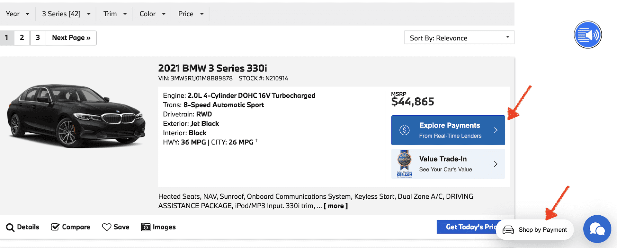Click Next Page link
This screenshot has width=617, height=248.
click(x=71, y=38)
